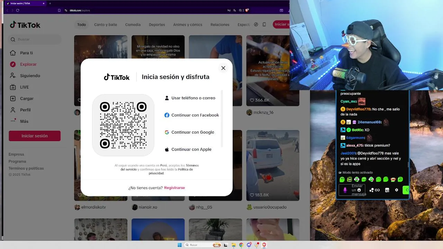Continue with Google login
443x249 pixels.
(189, 132)
